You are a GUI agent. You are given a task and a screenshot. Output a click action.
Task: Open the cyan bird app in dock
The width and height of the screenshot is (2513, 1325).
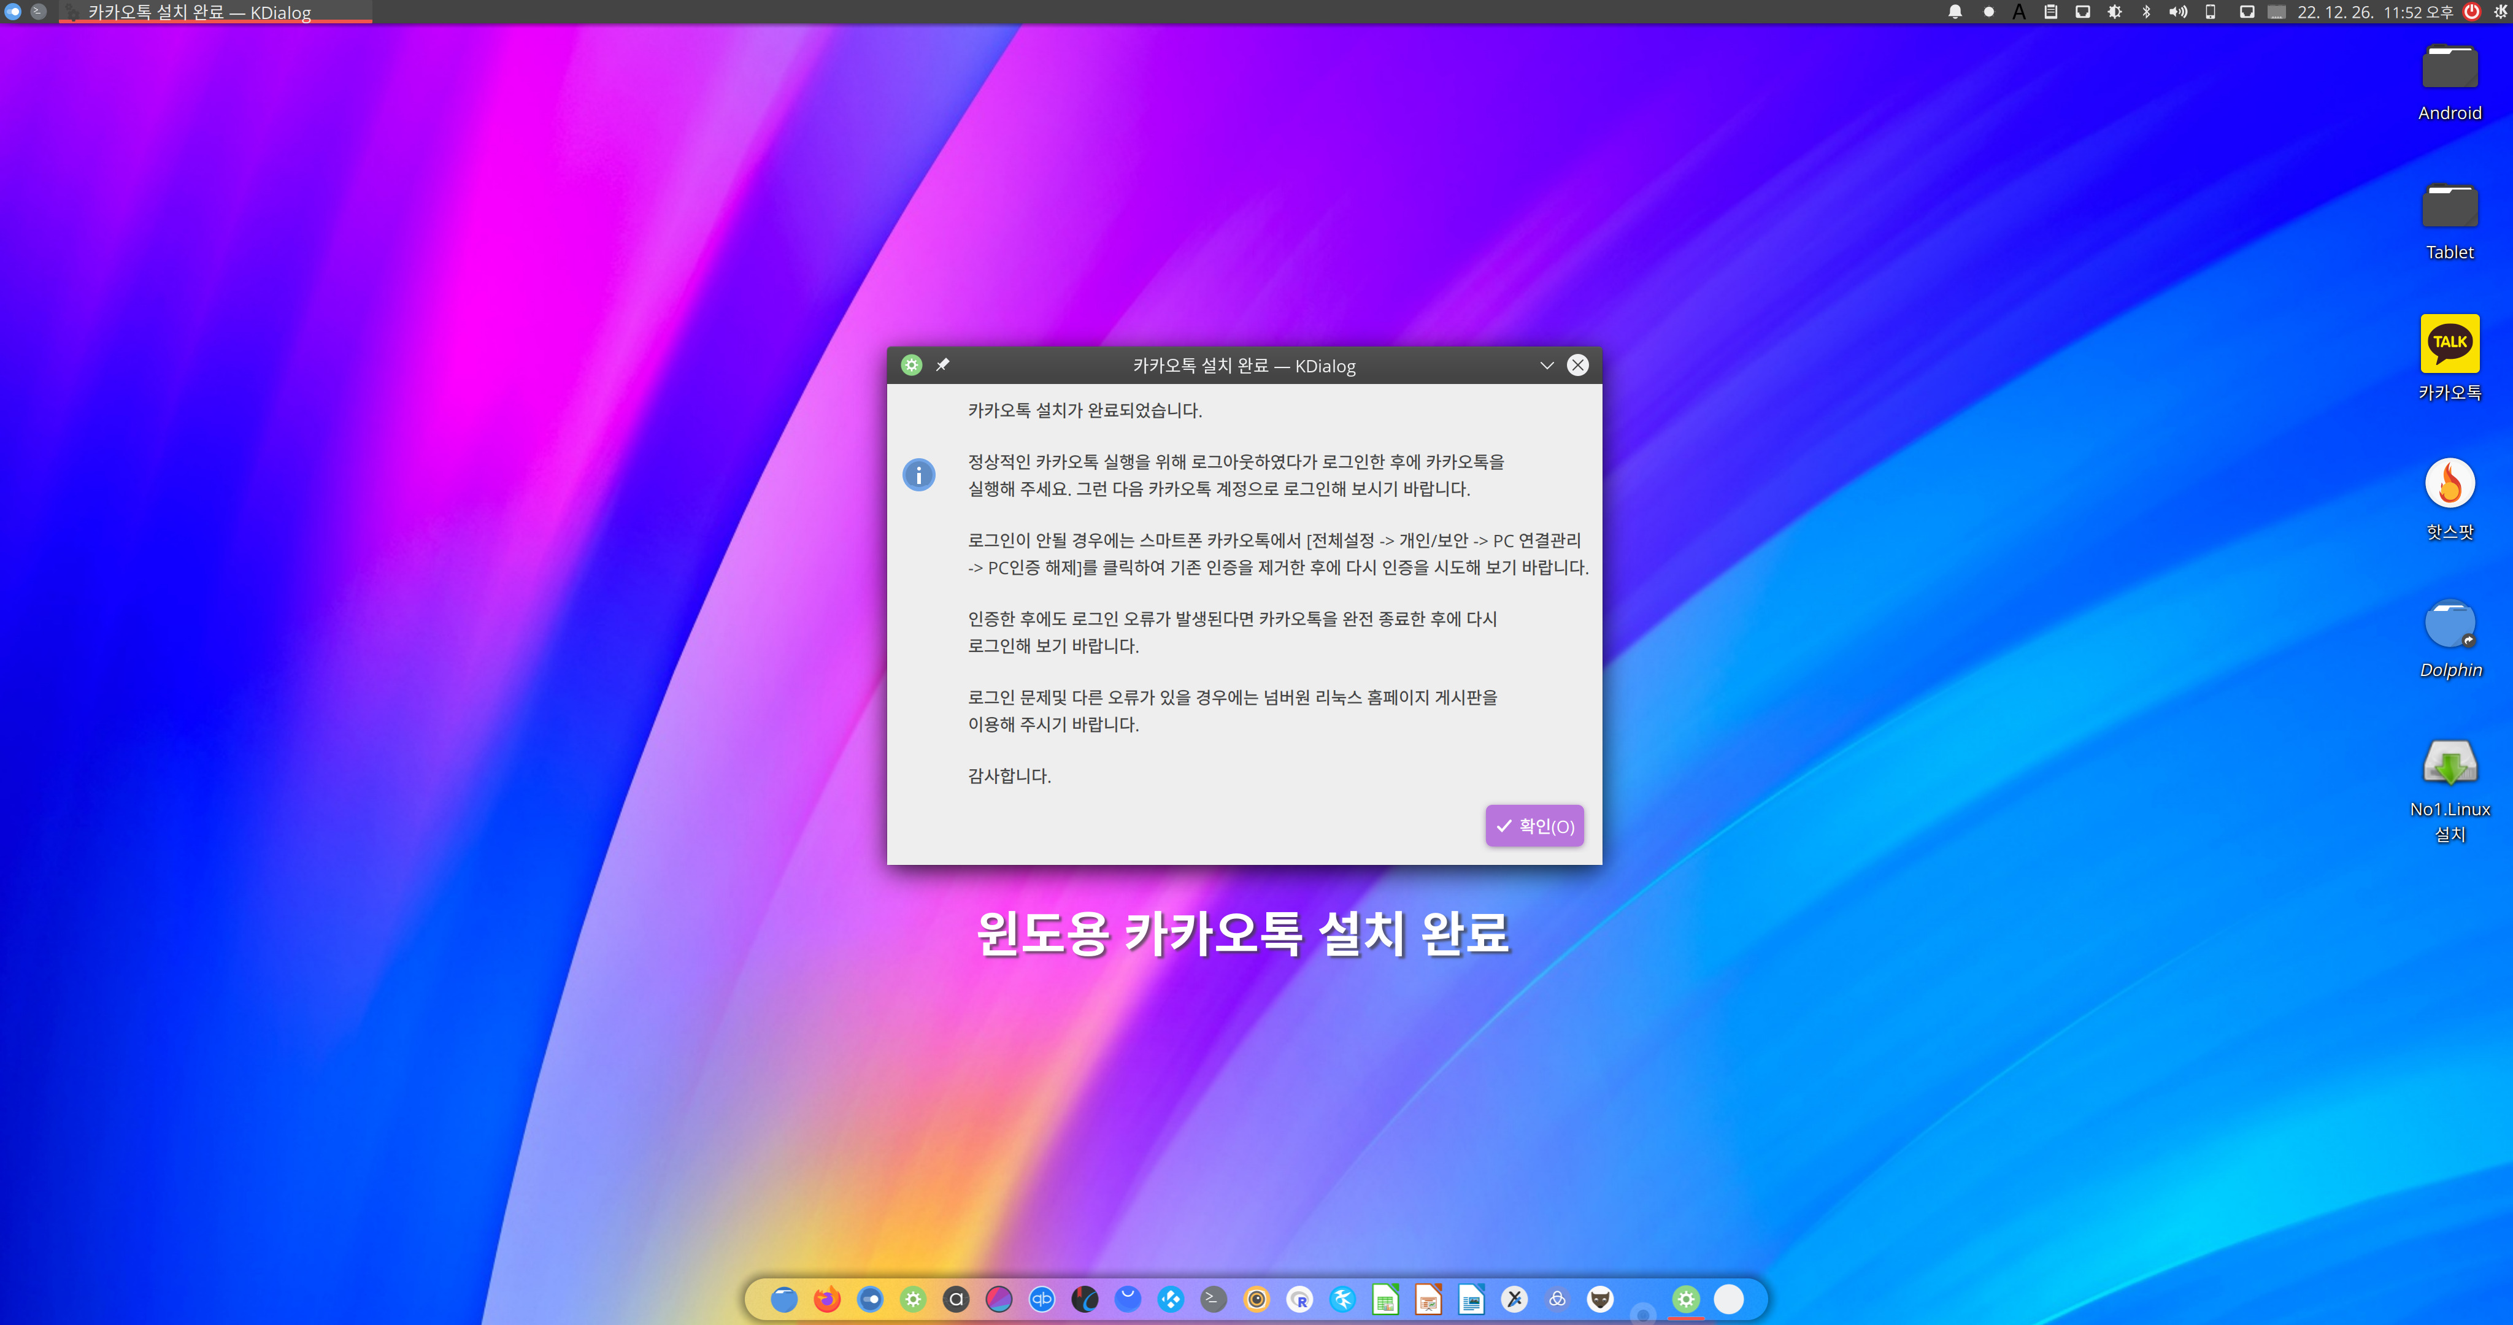coord(1342,1299)
